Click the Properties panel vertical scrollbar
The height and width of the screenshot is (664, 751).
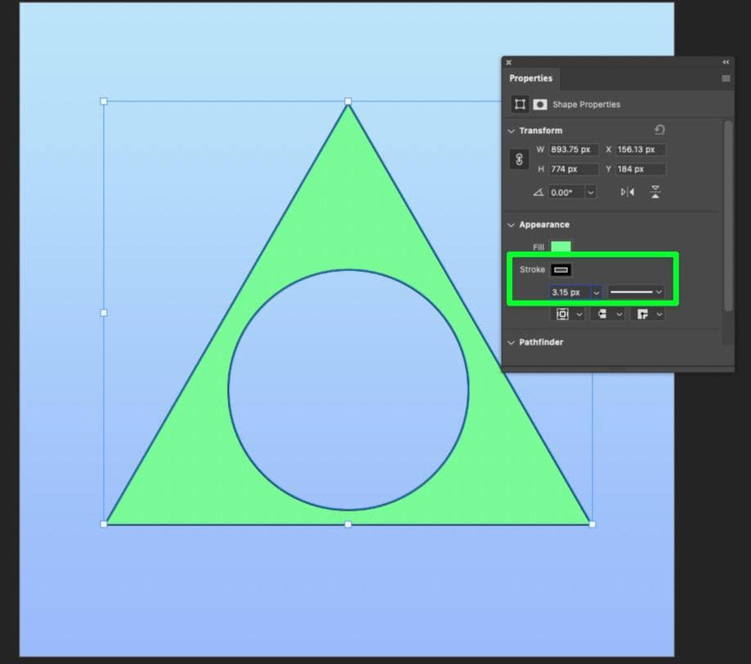pos(728,216)
